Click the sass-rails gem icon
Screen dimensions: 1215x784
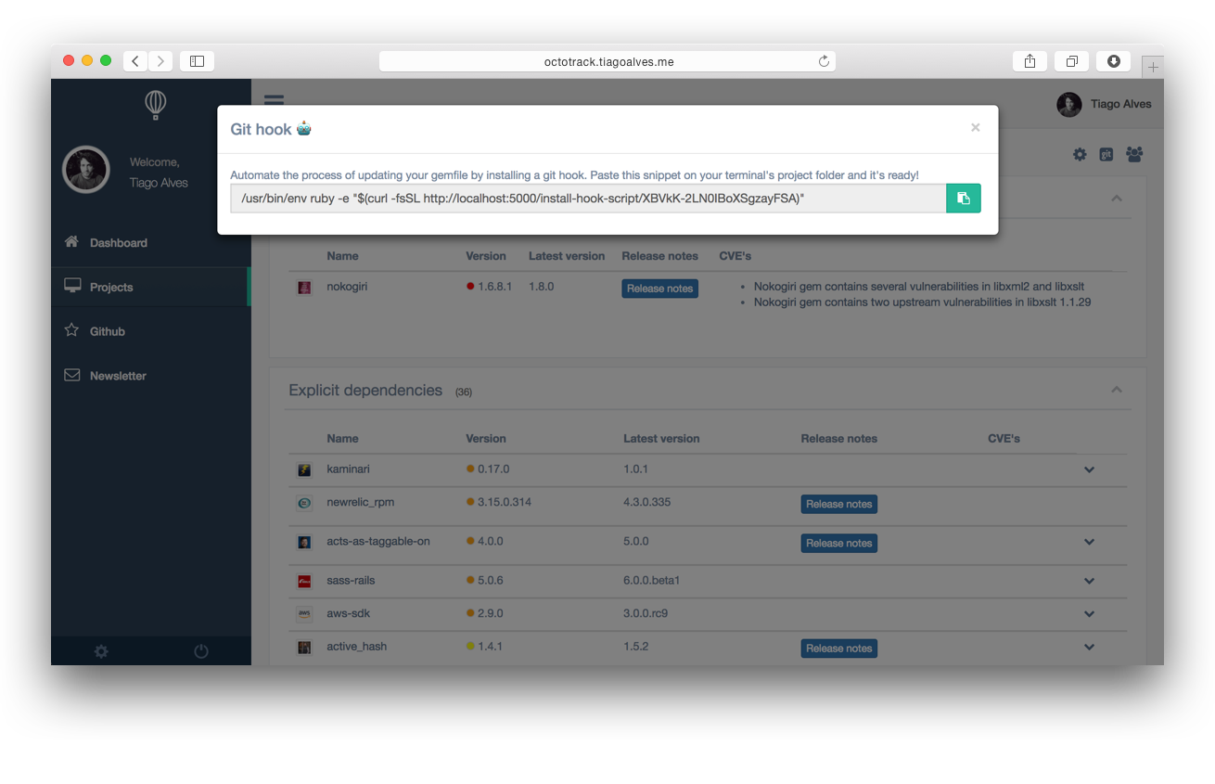[x=304, y=582]
